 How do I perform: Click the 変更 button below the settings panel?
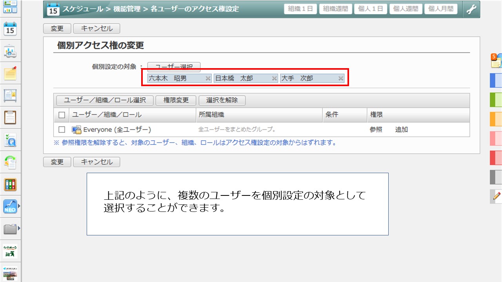pyautogui.click(x=57, y=162)
